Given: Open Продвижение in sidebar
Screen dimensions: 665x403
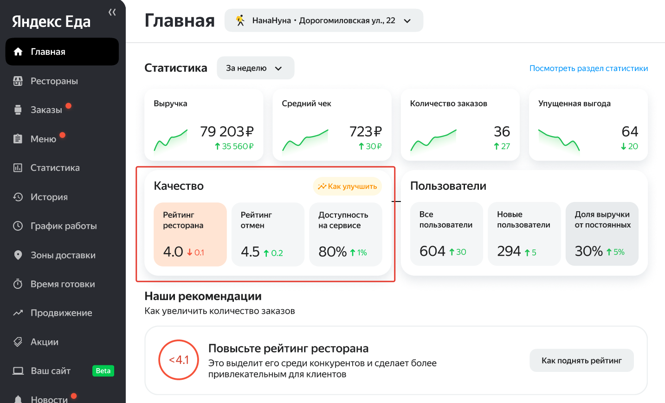Looking at the screenshot, I should click(x=62, y=313).
